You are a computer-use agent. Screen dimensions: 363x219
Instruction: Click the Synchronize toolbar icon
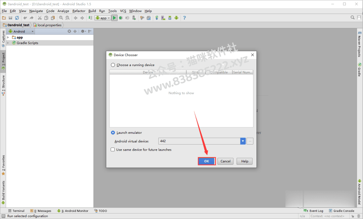coord(17,18)
